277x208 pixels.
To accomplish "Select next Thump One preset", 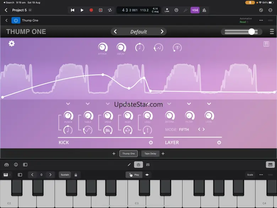I will tap(162, 32).
